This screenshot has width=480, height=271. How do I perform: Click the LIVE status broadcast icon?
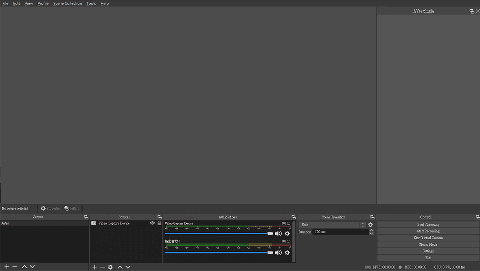(368, 267)
